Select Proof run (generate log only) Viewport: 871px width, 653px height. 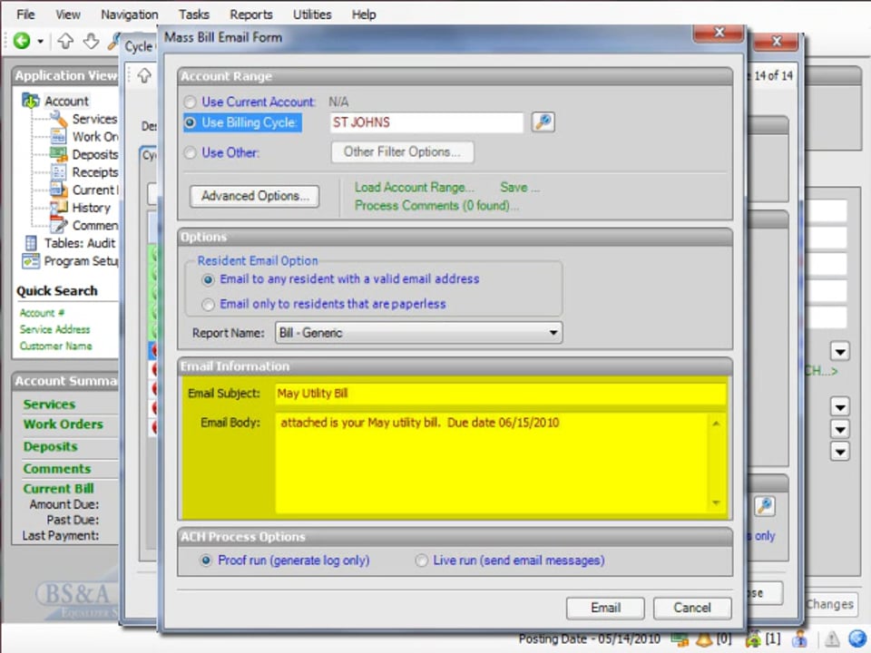(206, 560)
